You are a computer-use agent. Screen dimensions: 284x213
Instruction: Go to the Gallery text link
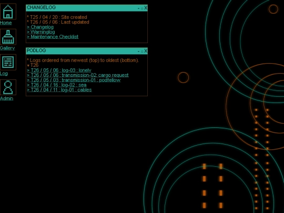point(7,48)
